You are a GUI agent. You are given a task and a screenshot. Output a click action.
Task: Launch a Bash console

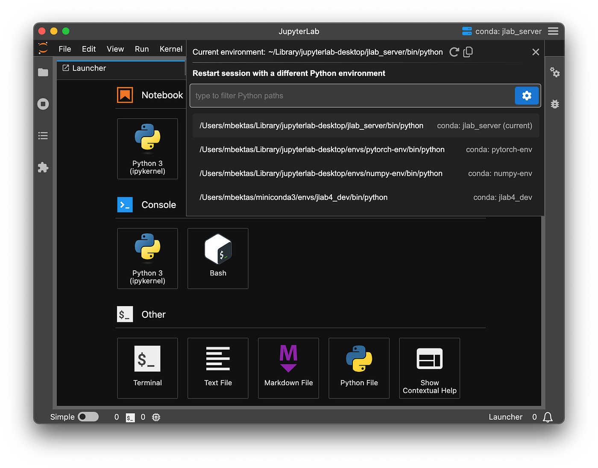coord(218,258)
